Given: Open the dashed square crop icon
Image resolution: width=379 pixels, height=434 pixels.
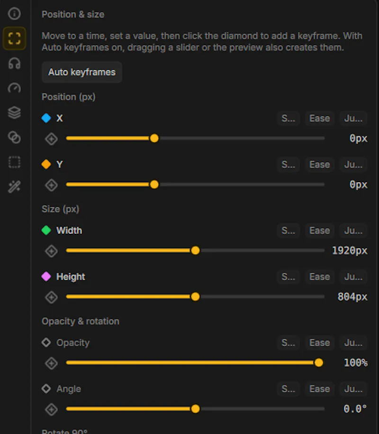Looking at the screenshot, I should pyautogui.click(x=14, y=162).
